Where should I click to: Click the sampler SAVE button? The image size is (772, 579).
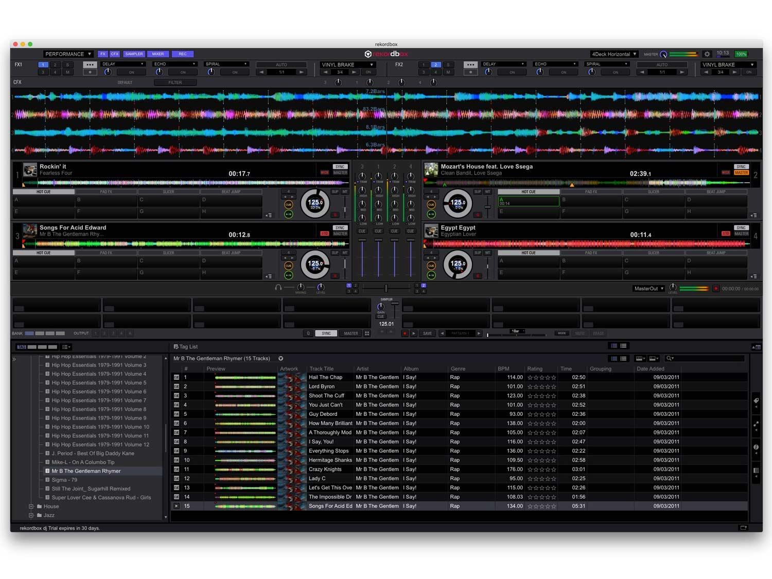pos(427,334)
